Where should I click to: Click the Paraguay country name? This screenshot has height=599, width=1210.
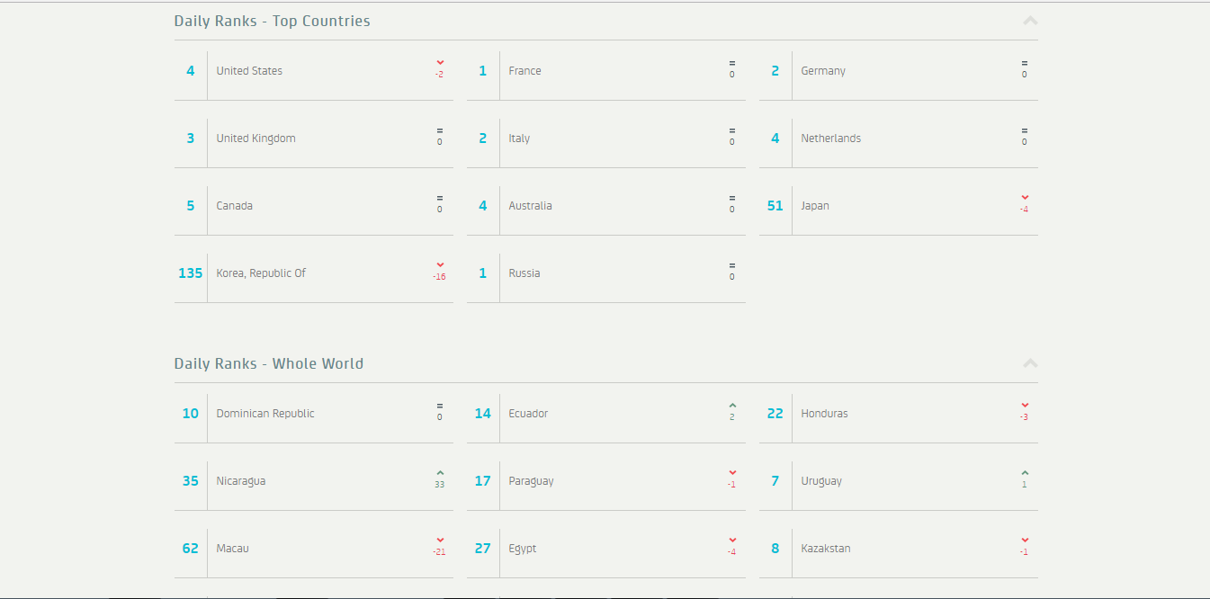click(x=531, y=481)
